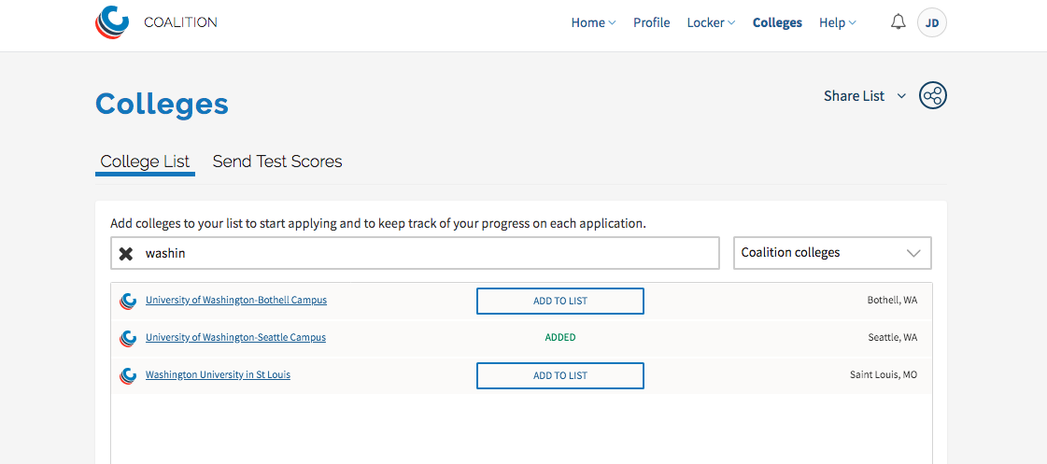1047x464 pixels.
Task: Open the Colleges nav item
Action: (777, 22)
